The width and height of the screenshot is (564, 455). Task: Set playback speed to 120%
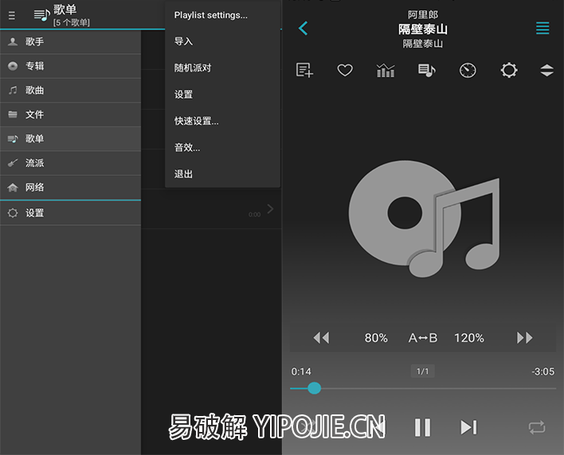click(469, 338)
